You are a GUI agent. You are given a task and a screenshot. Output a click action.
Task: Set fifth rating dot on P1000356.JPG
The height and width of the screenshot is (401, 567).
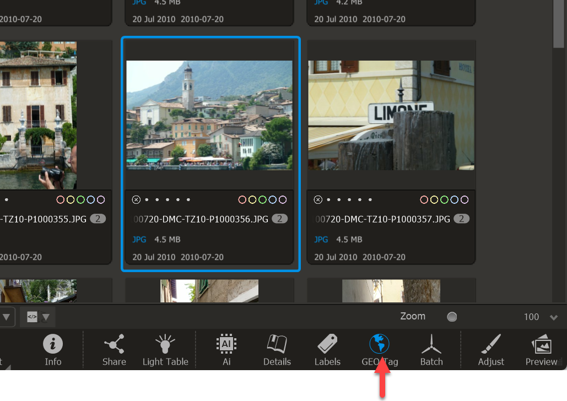tap(188, 199)
